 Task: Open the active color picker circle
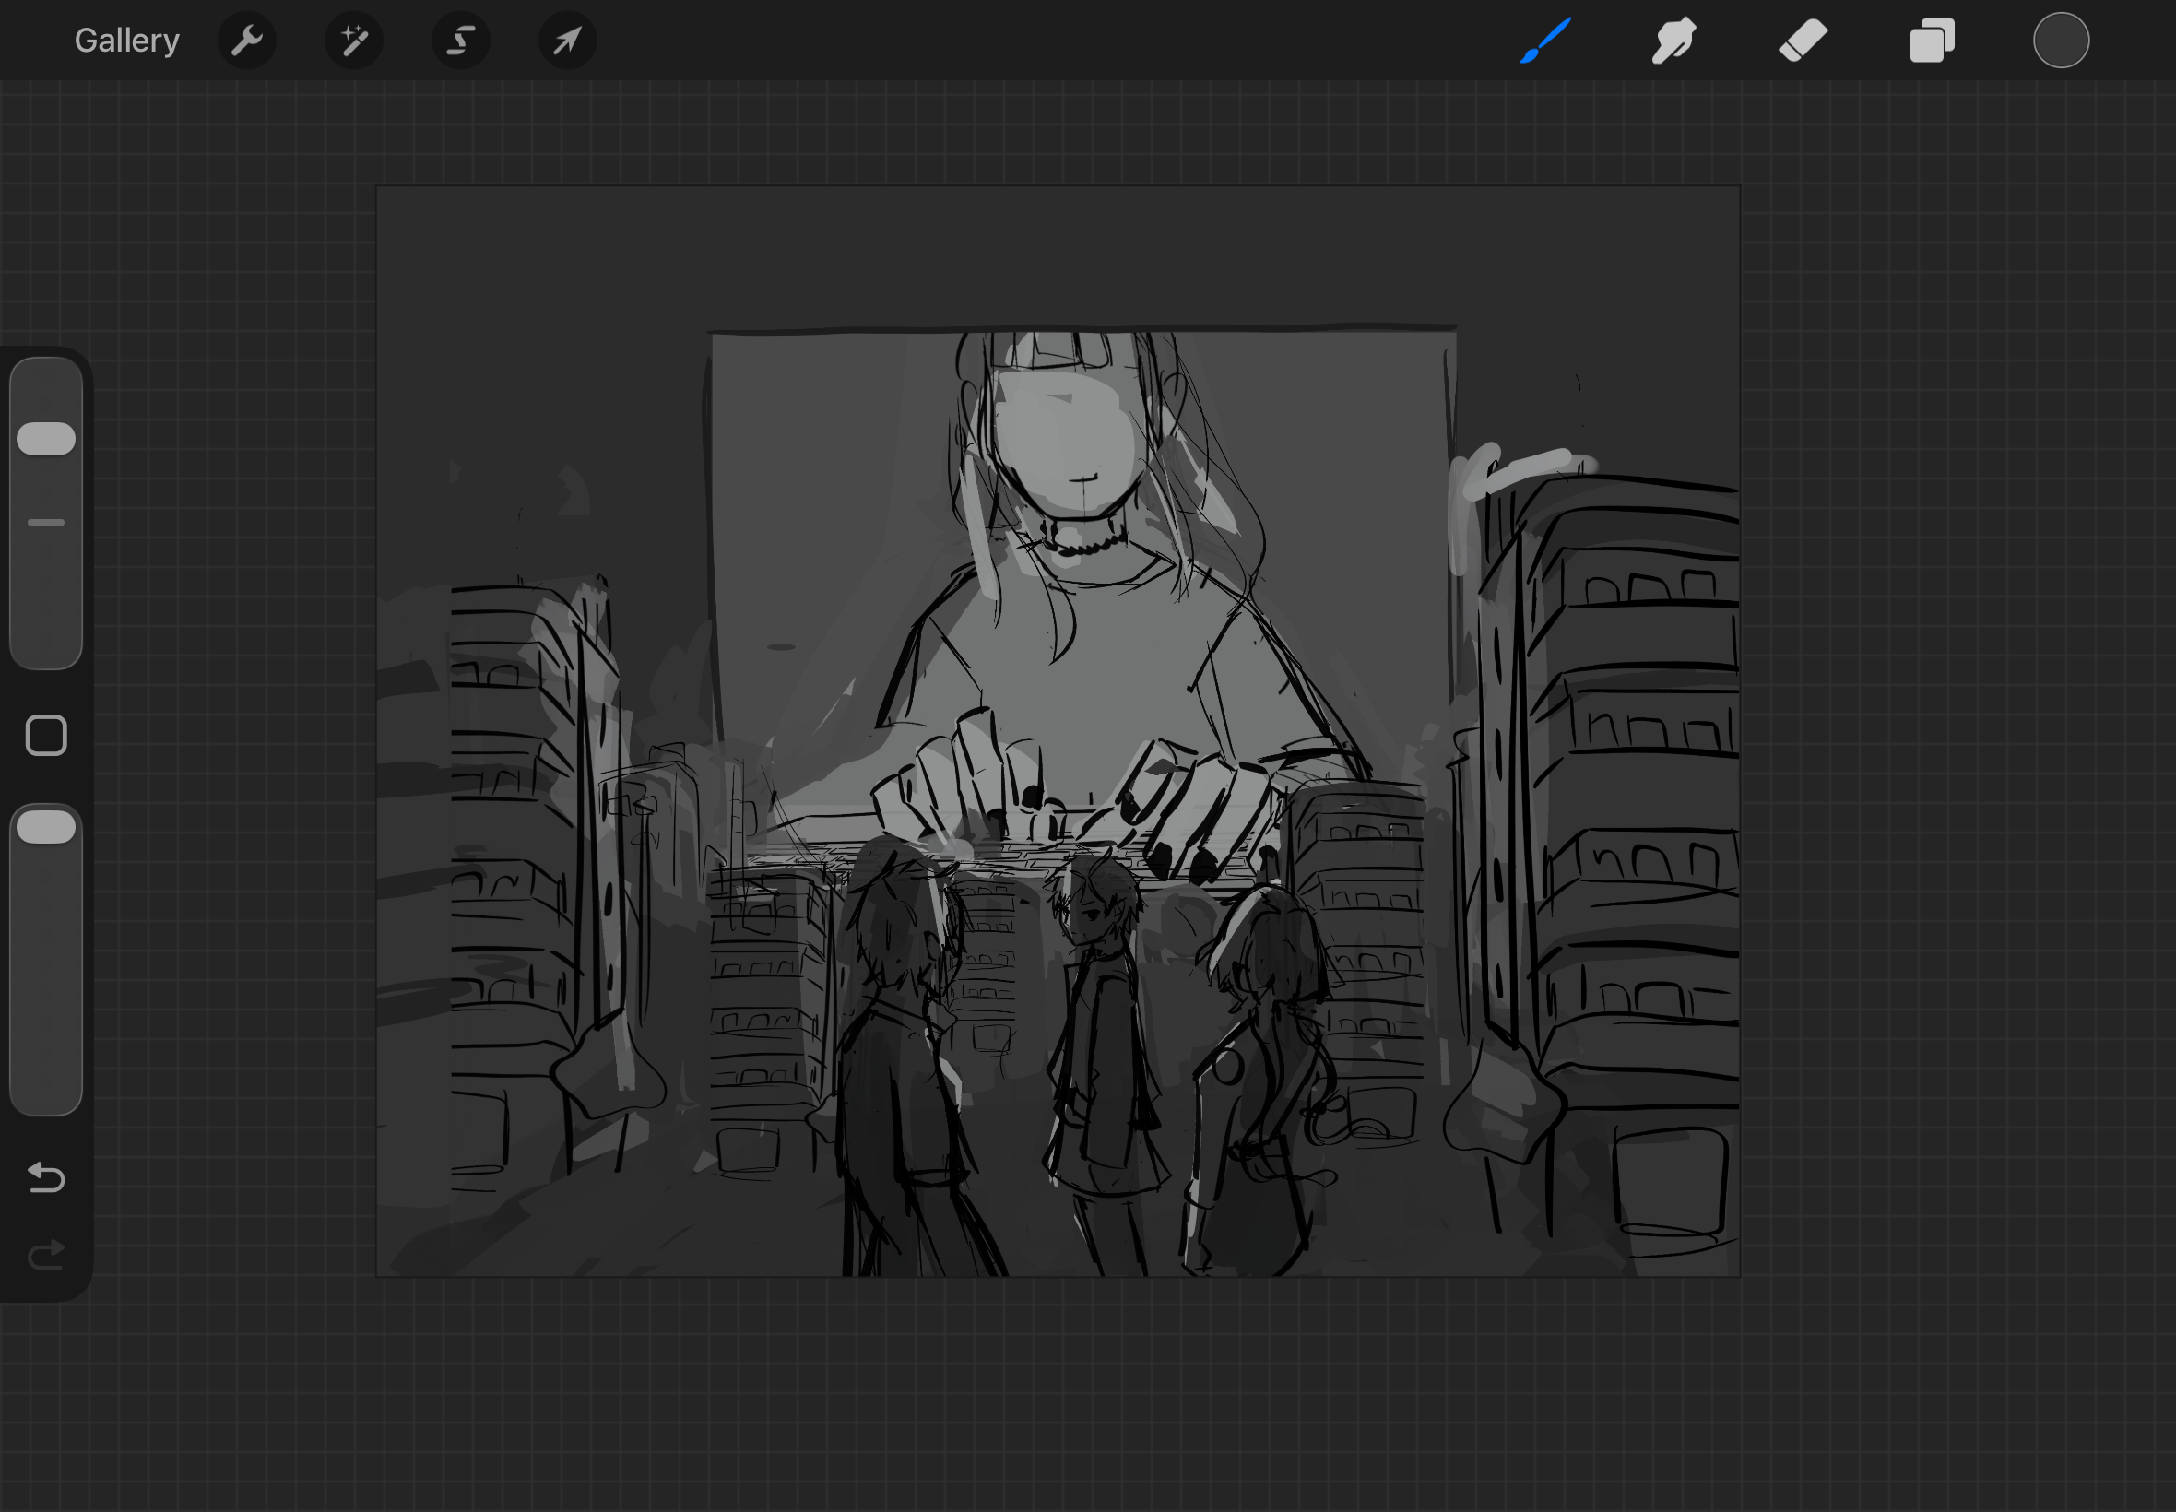click(2061, 41)
